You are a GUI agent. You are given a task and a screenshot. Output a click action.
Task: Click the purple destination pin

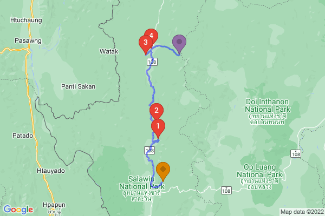click(179, 44)
